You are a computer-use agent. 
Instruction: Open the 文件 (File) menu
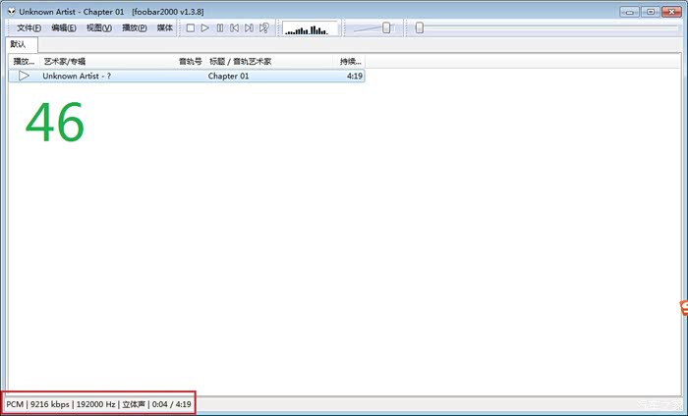click(29, 27)
